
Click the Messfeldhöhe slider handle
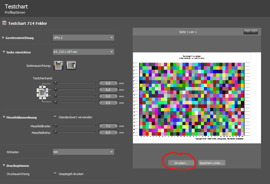pos(56,132)
